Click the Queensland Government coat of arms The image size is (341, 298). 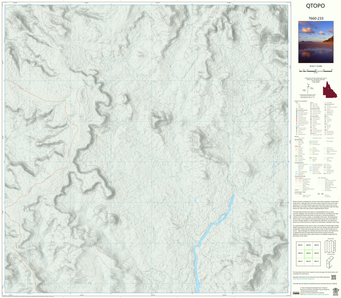(336, 292)
